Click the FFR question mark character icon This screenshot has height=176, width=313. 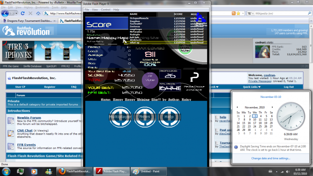coord(194,77)
